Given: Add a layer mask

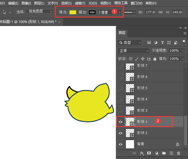Looking at the screenshot, I should 149,153.
